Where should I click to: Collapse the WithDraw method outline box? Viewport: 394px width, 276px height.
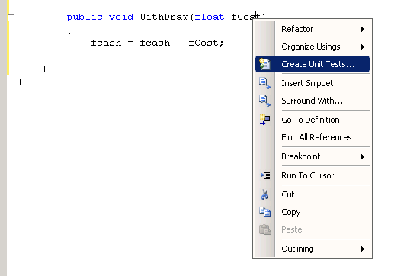[x=11, y=18]
